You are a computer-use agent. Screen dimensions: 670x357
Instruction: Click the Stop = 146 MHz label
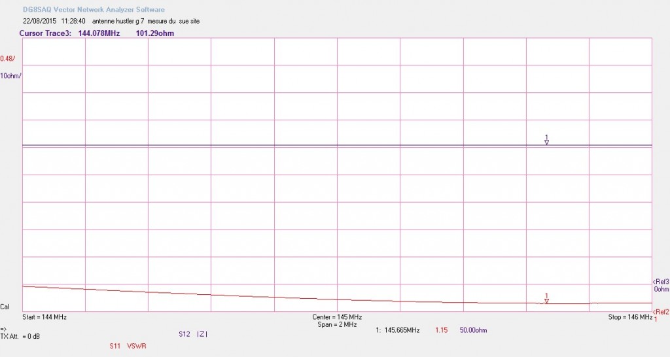(630, 317)
